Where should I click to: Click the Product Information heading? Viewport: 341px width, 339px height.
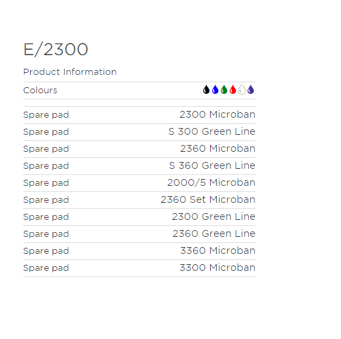pyautogui.click(x=70, y=72)
